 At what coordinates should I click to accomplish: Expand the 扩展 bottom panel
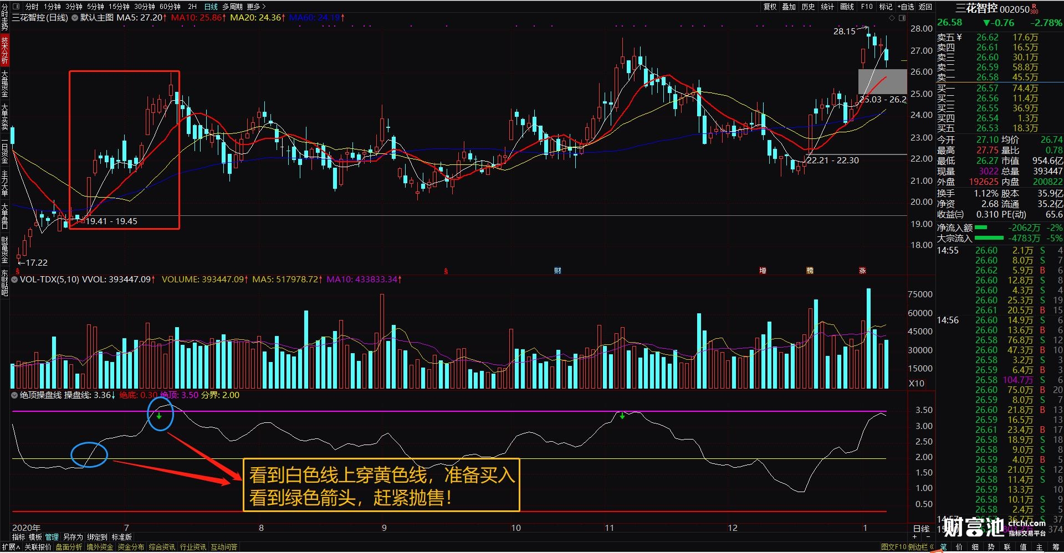10,547
